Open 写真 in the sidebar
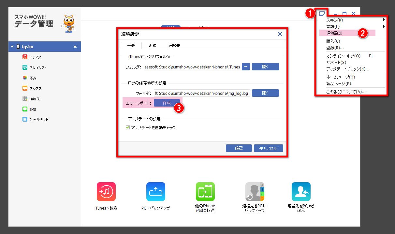This screenshot has width=395, height=234. coord(33,78)
